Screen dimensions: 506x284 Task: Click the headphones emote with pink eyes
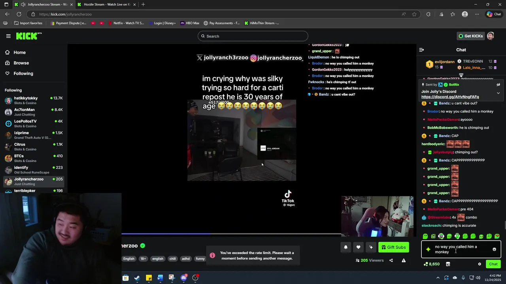[441, 236]
